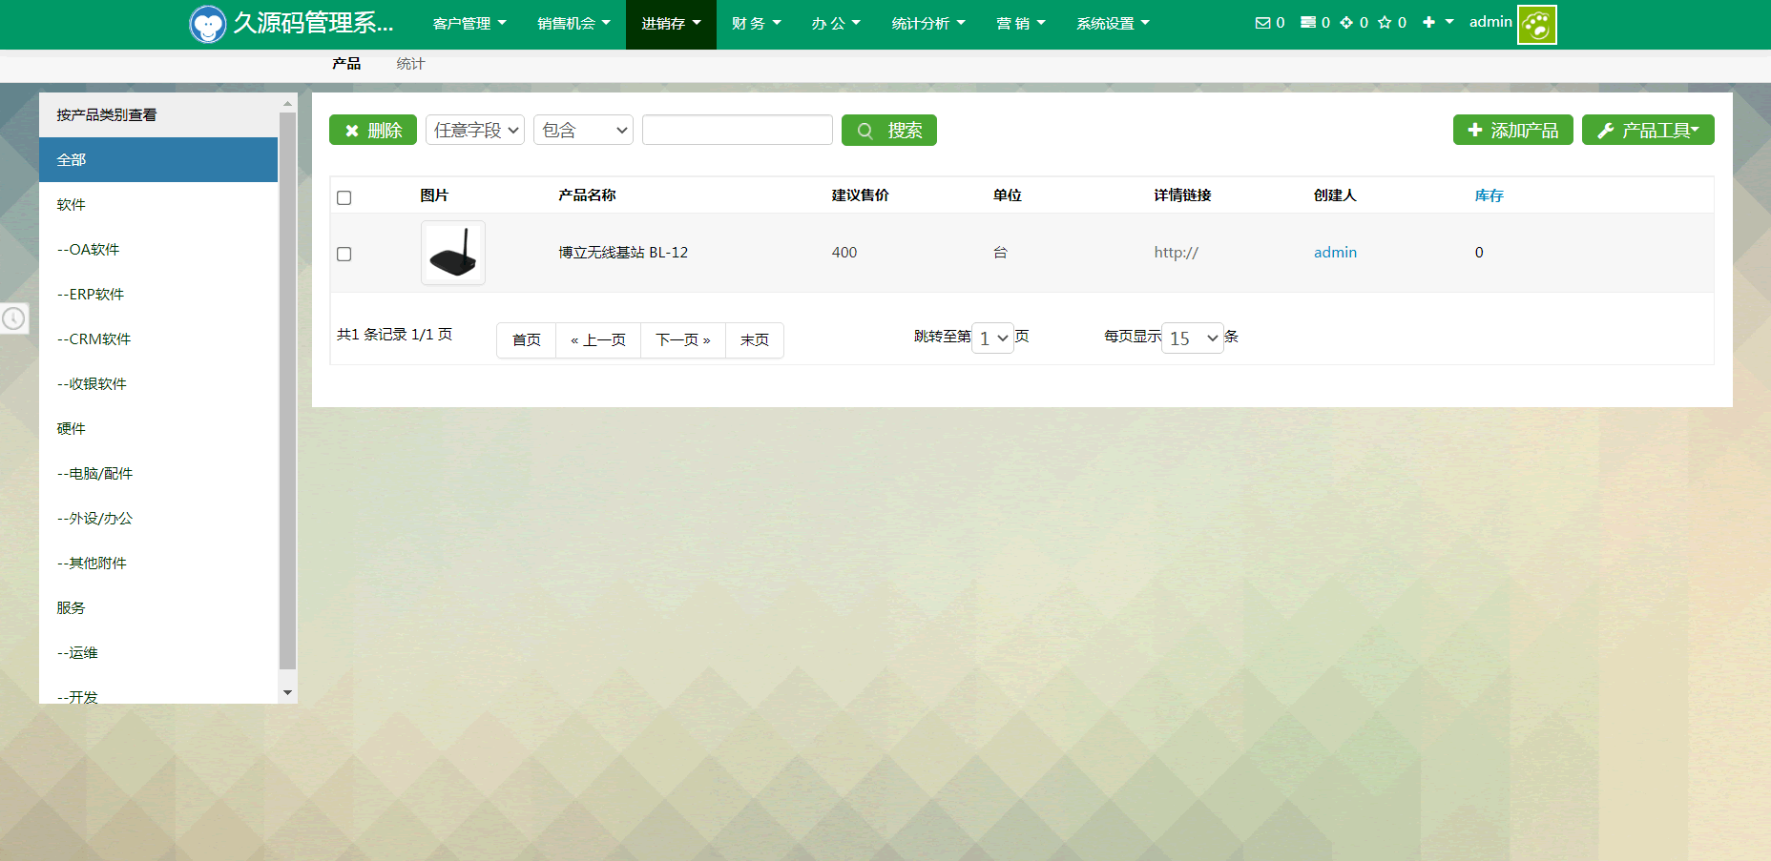1771x861 pixels.
Task: Open the 产品工具 dropdown button
Action: (x=1647, y=131)
